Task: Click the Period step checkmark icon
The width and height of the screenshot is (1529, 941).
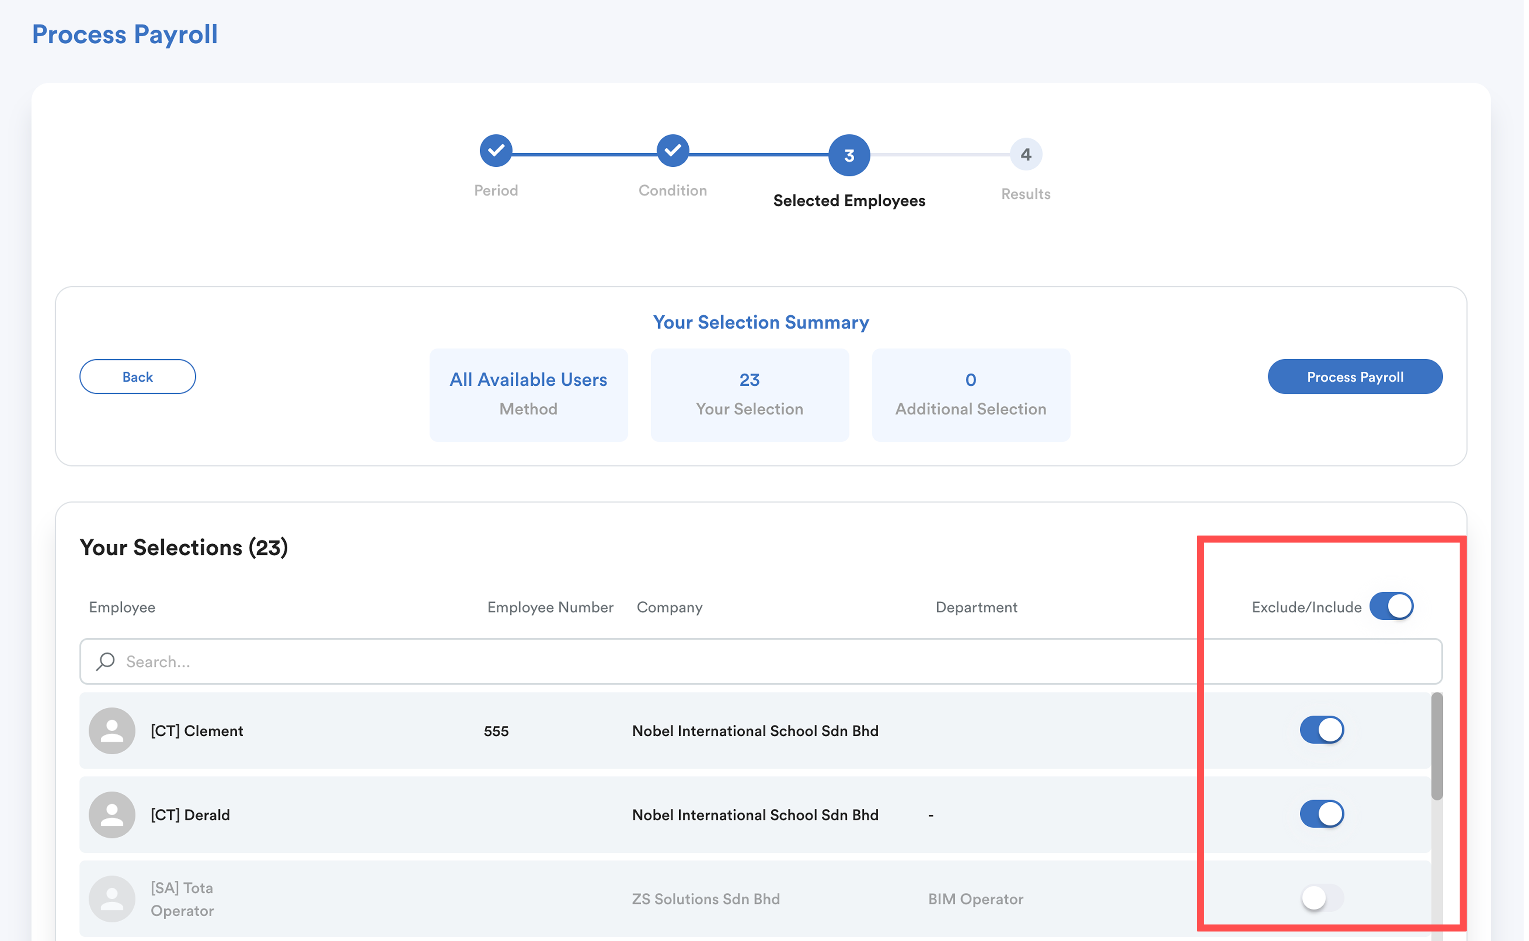Action: tap(495, 151)
